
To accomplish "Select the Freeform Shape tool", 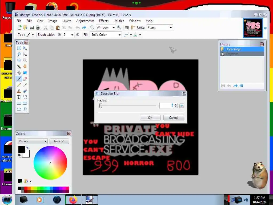I will [x=25, y=109].
